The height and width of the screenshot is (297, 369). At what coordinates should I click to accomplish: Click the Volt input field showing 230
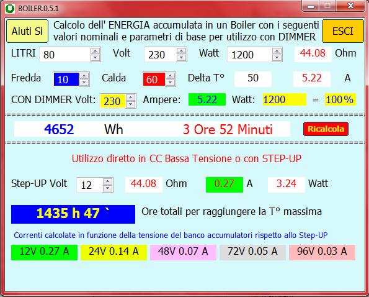pos(161,55)
